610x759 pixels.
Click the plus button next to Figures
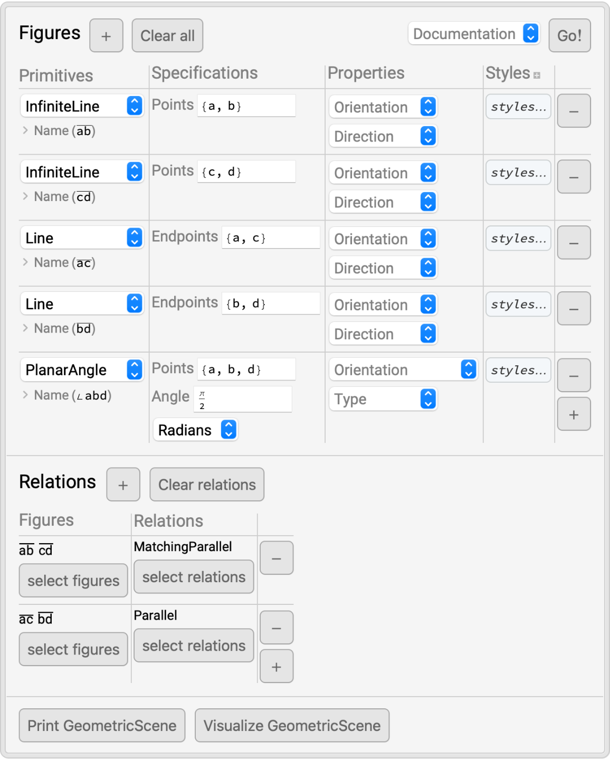[106, 36]
